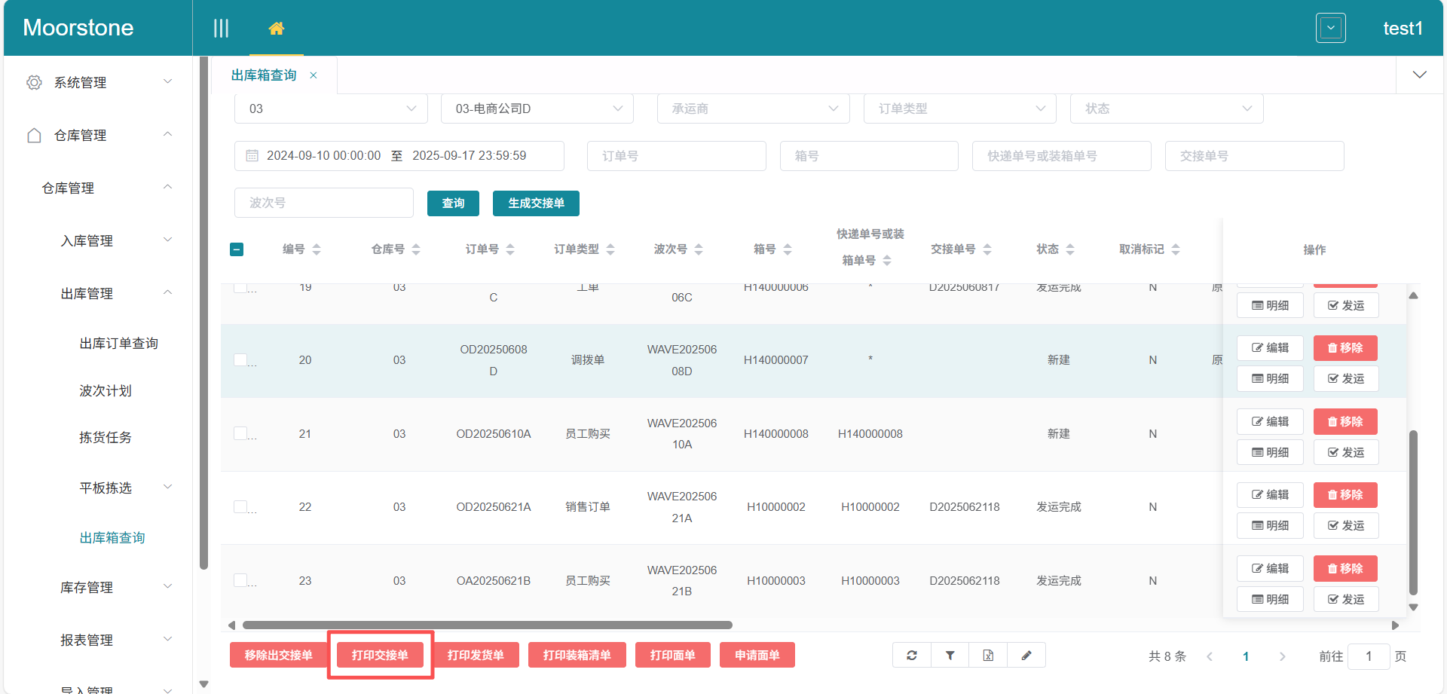Expand the 订单类型 dropdown

pyautogui.click(x=960, y=109)
